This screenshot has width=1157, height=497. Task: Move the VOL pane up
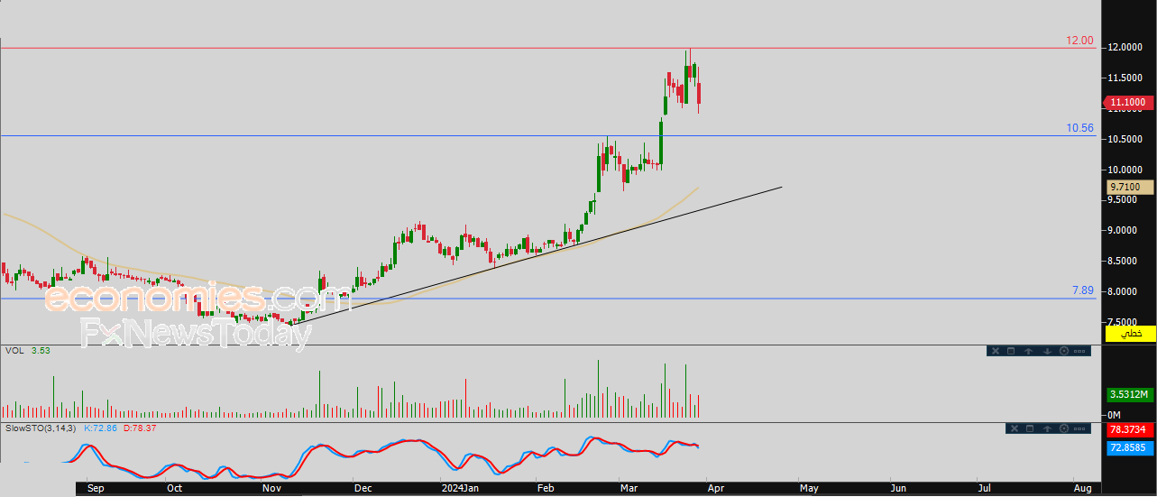tap(1028, 351)
